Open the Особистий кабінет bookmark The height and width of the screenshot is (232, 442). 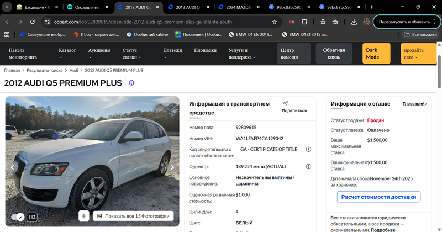tap(148, 34)
